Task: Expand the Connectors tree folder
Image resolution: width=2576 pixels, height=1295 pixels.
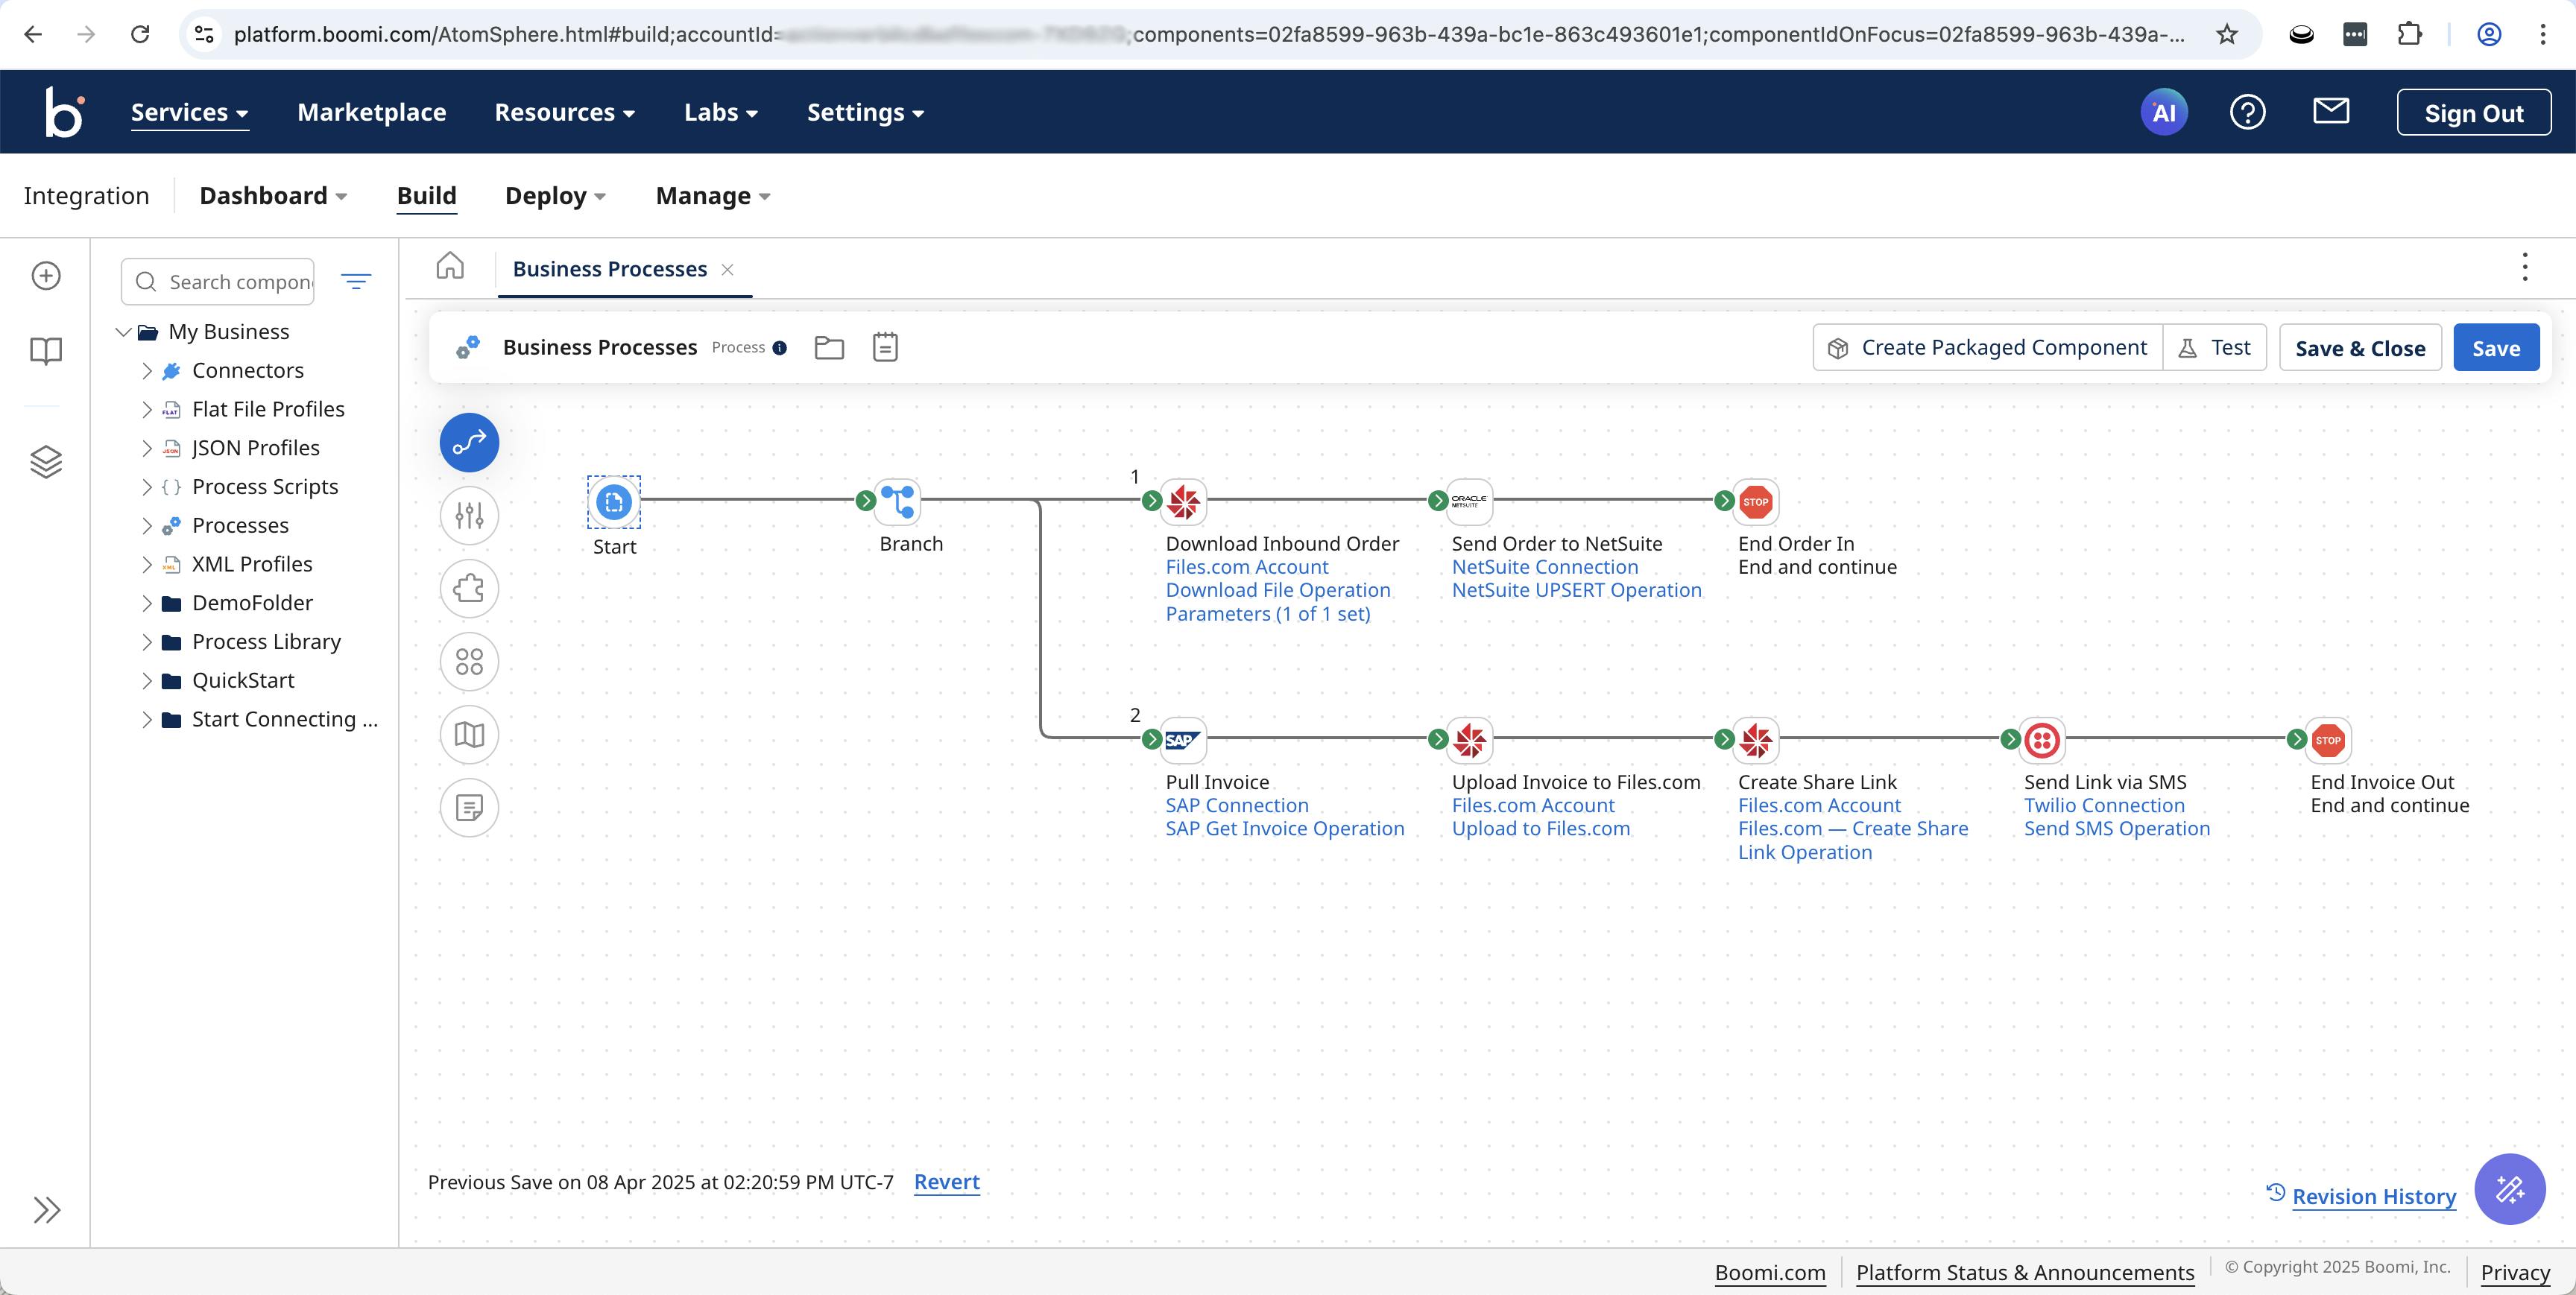Action: pyautogui.click(x=147, y=371)
